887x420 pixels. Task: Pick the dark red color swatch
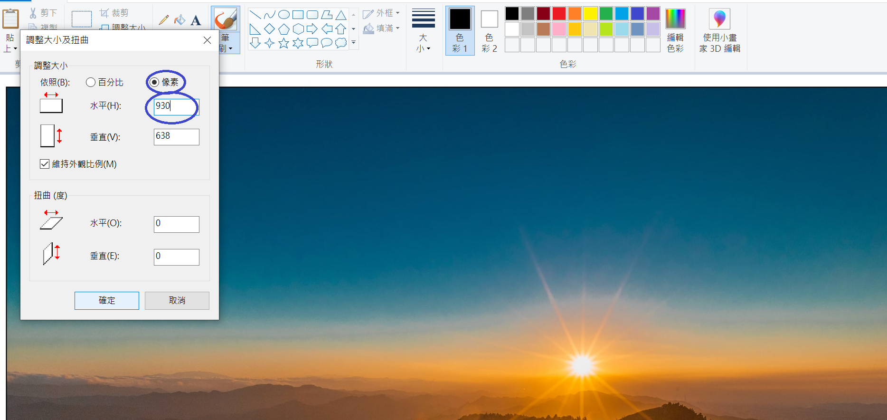[543, 14]
